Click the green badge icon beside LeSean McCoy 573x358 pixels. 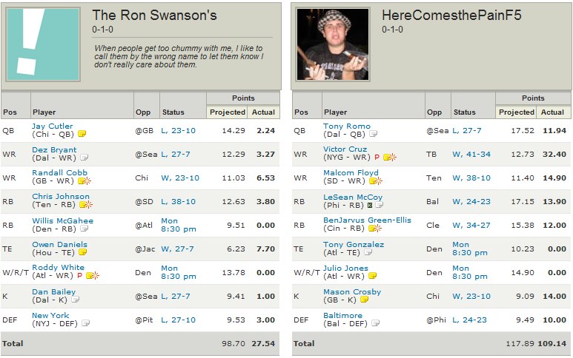[368, 205]
